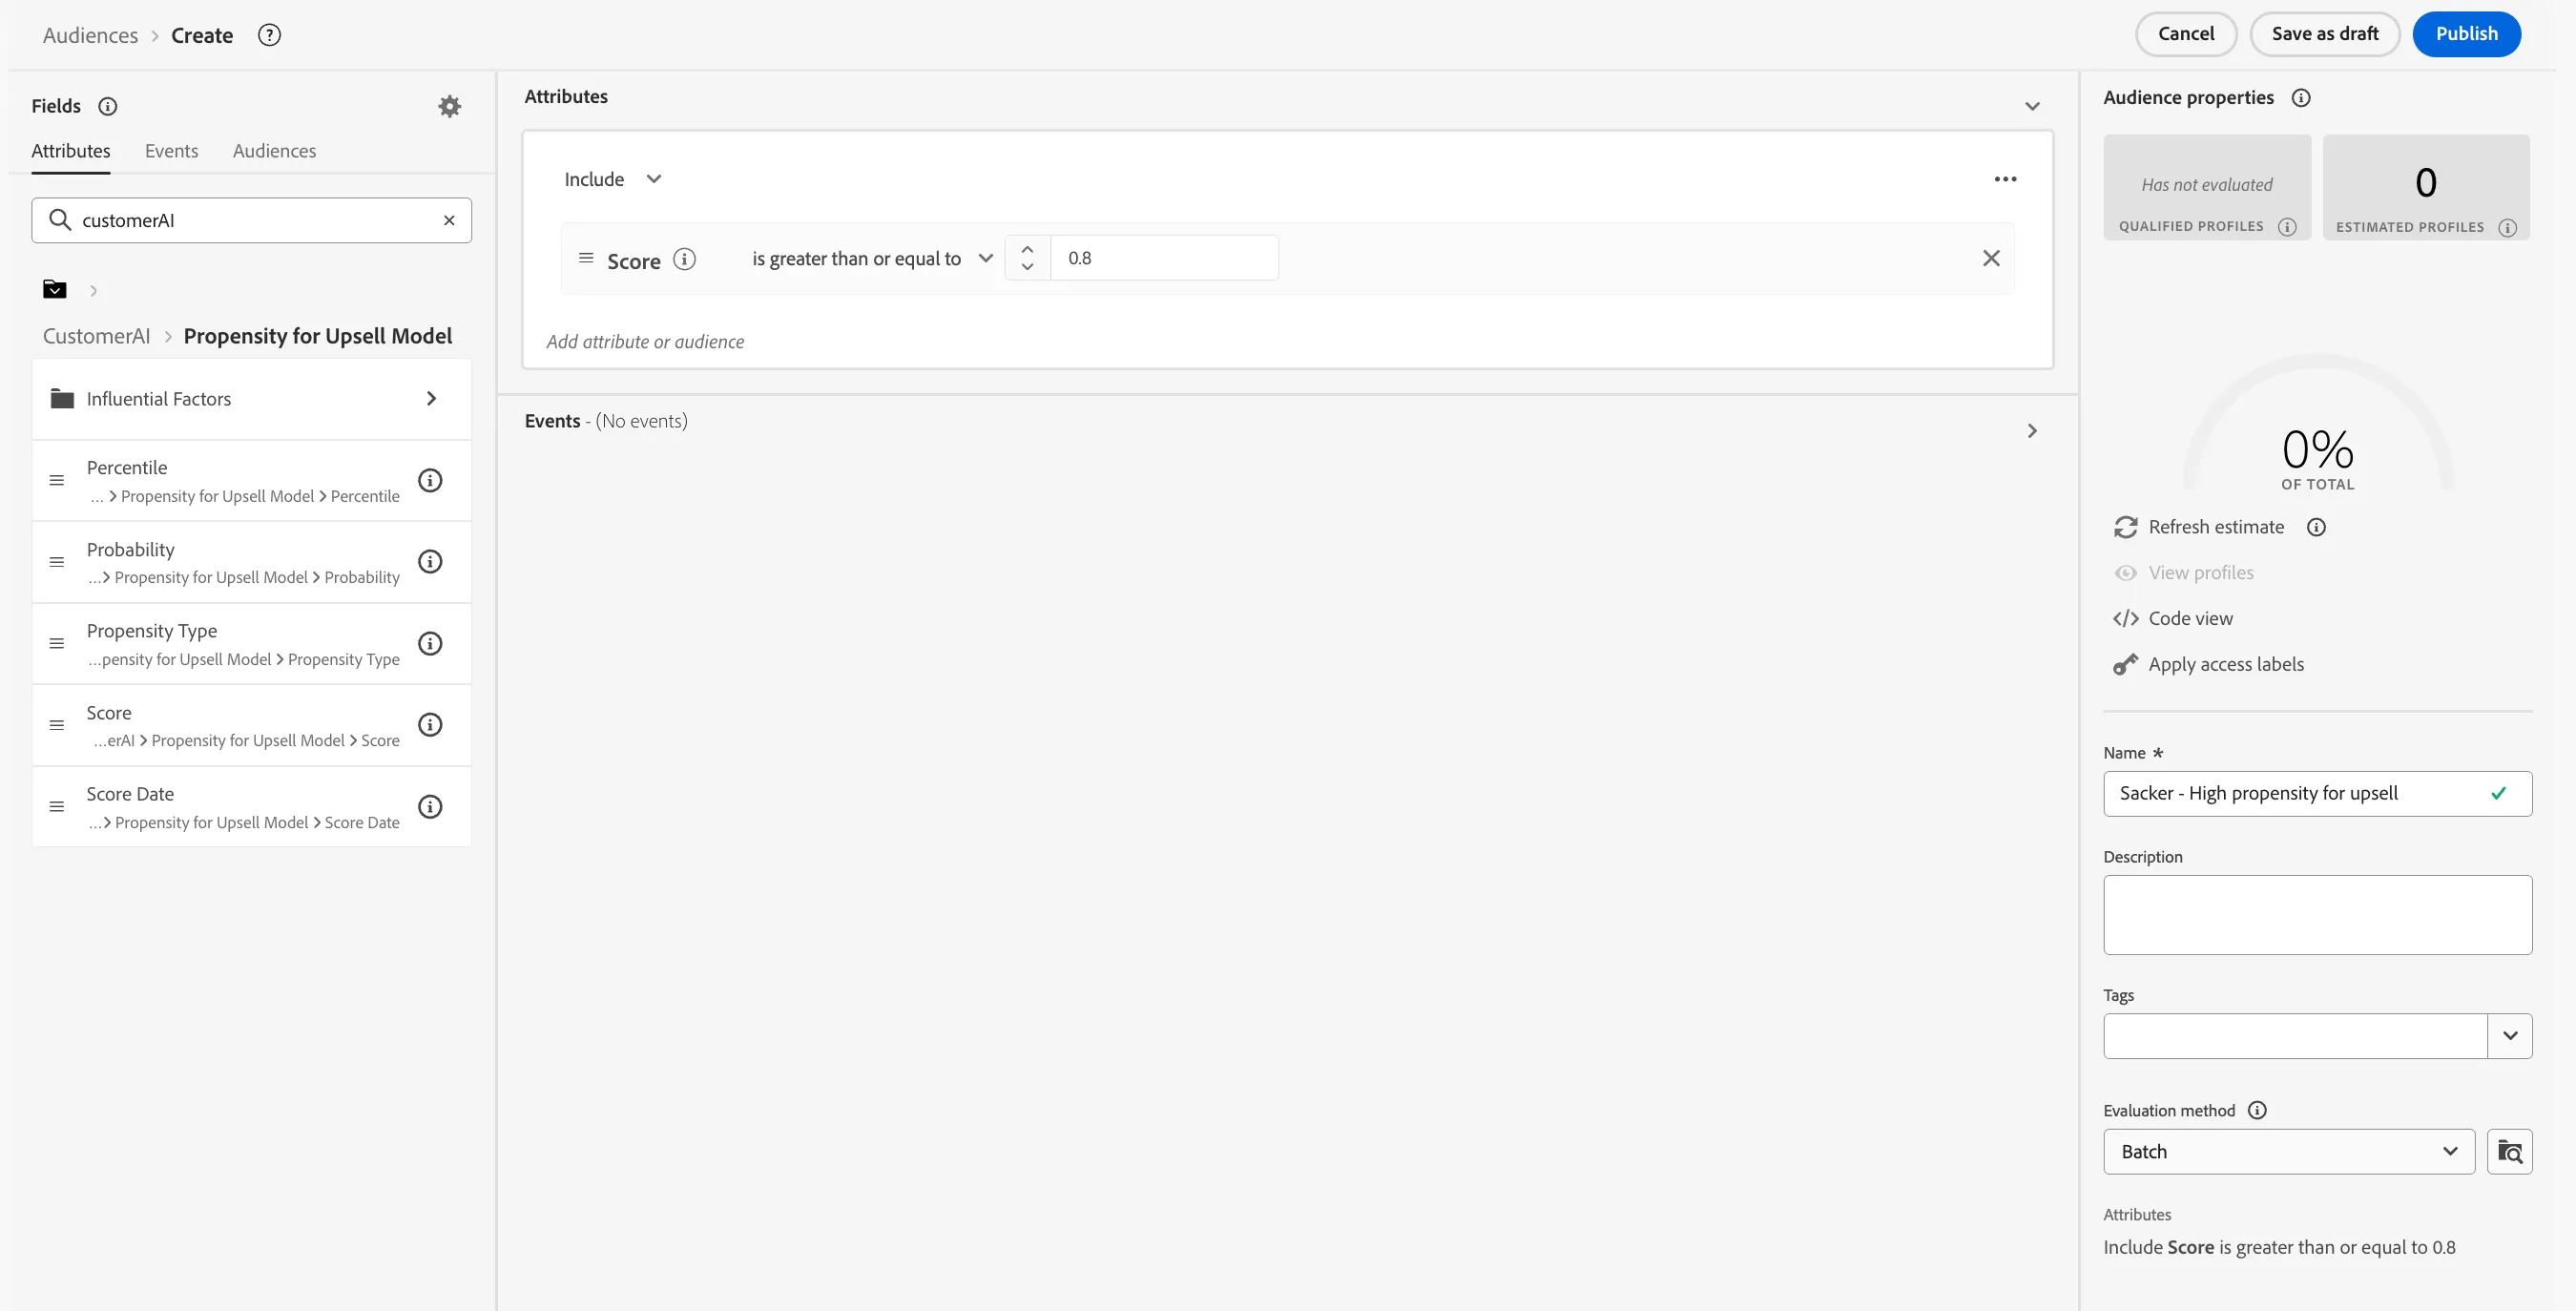Open the Tags dropdown arrow
This screenshot has width=2576, height=1311.
pyautogui.click(x=2509, y=1036)
